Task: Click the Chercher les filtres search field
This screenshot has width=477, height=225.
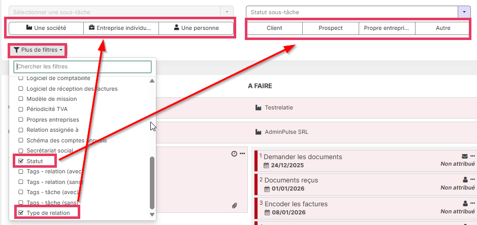Action: (82, 67)
